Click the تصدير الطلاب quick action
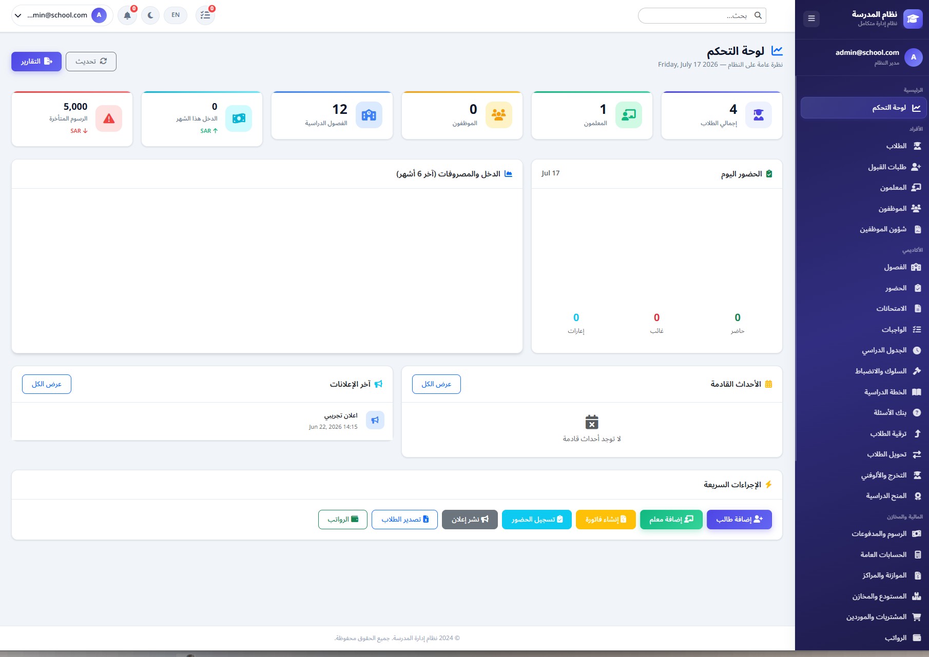The height and width of the screenshot is (657, 929). pyautogui.click(x=404, y=520)
